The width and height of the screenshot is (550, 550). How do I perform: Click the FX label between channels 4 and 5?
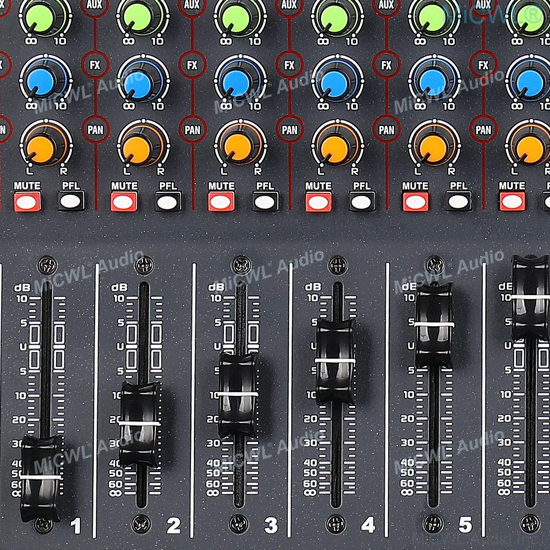tap(386, 65)
